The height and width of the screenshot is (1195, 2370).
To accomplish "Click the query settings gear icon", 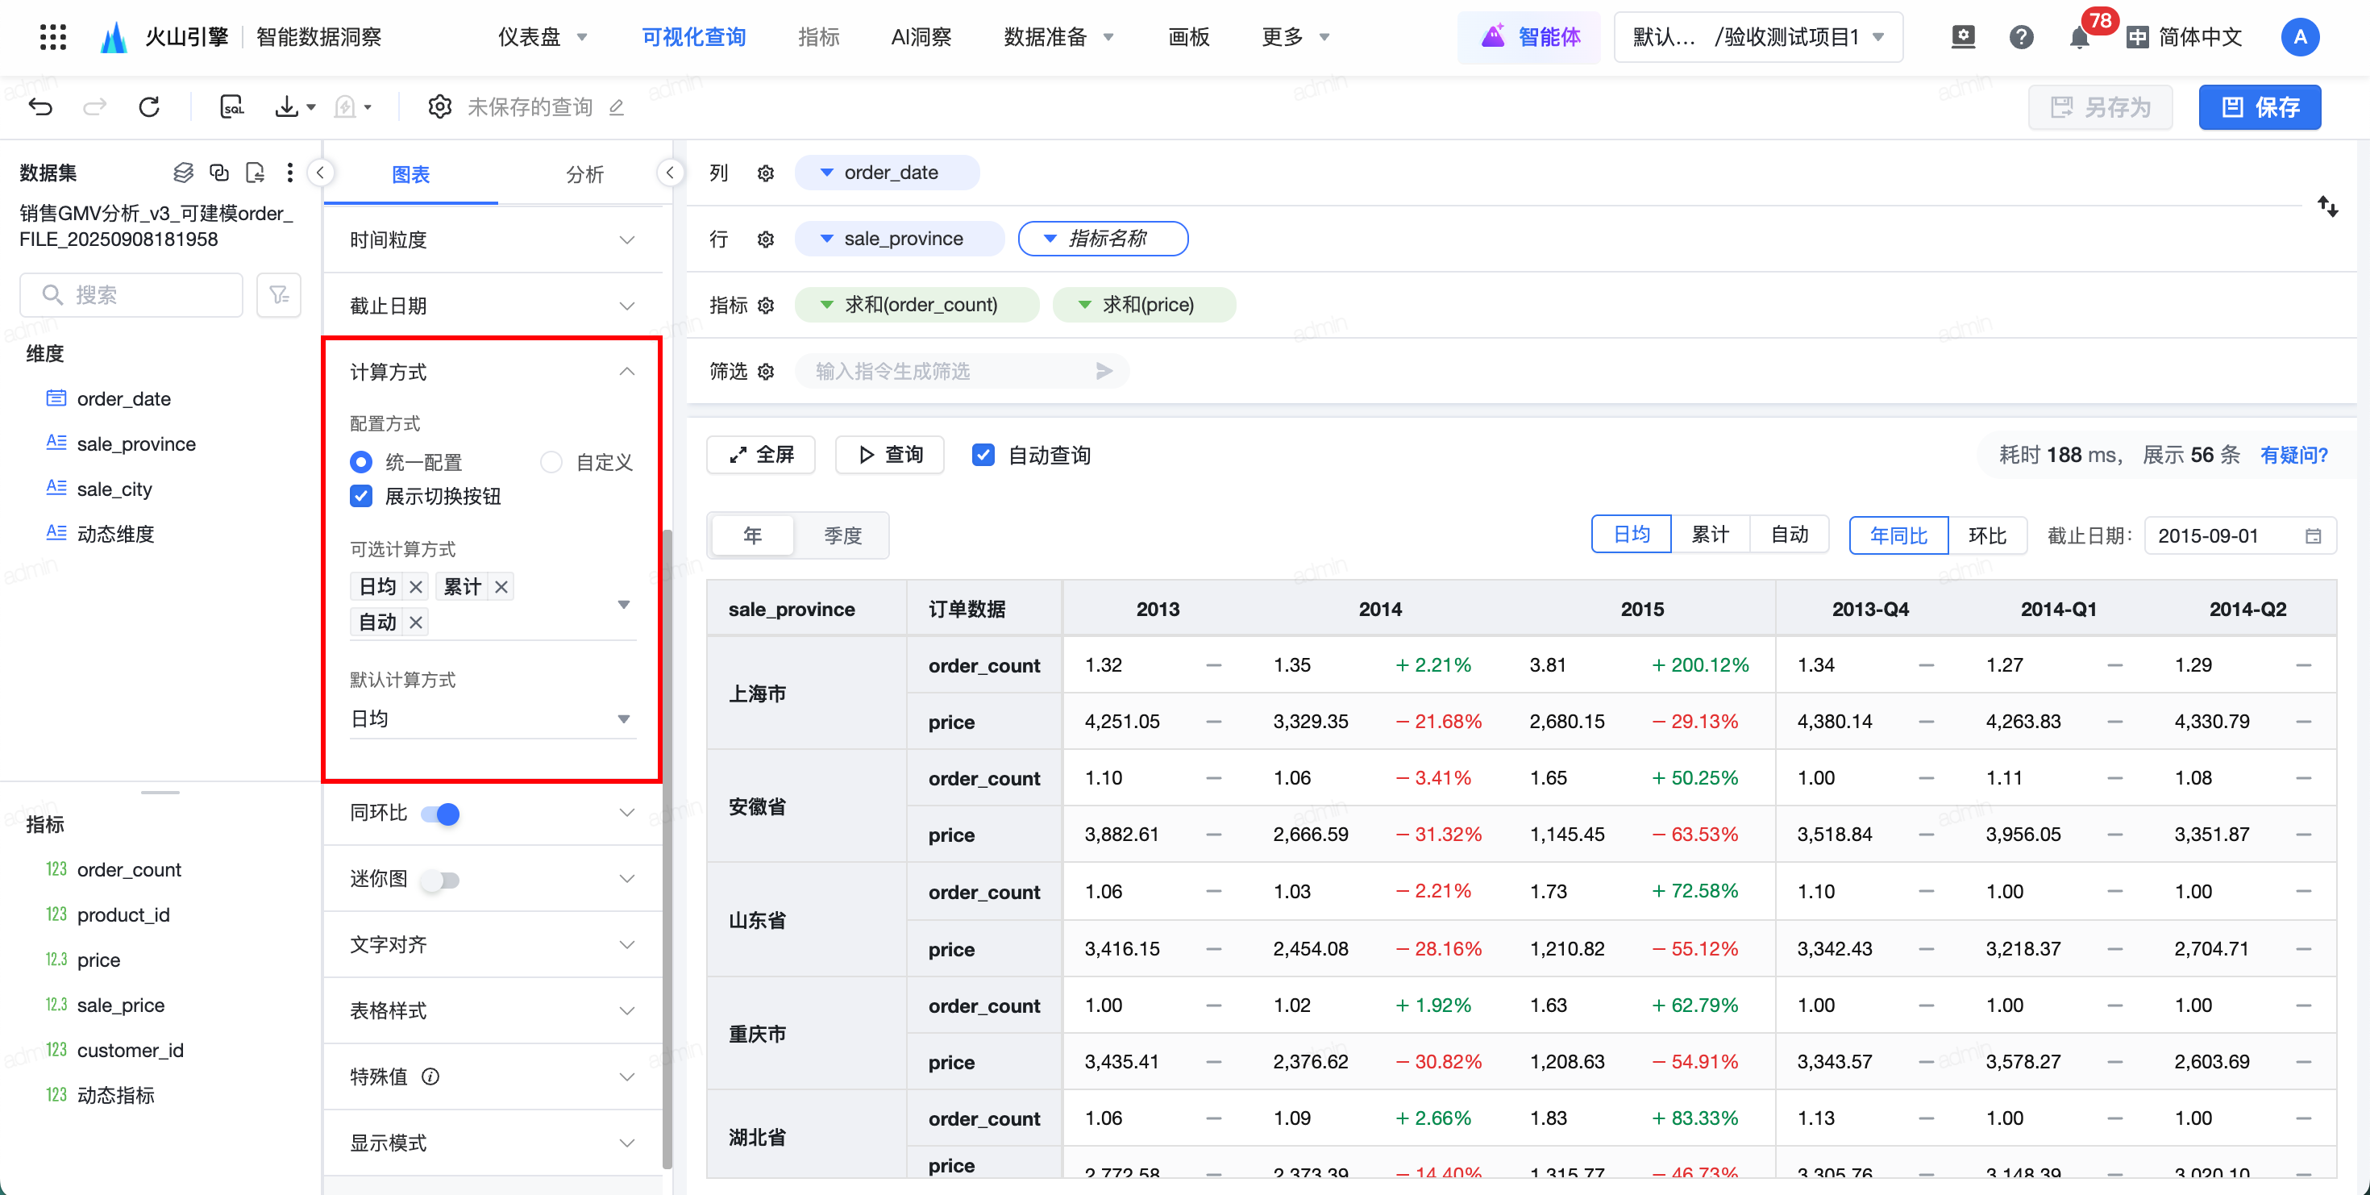I will pyautogui.click(x=440, y=106).
